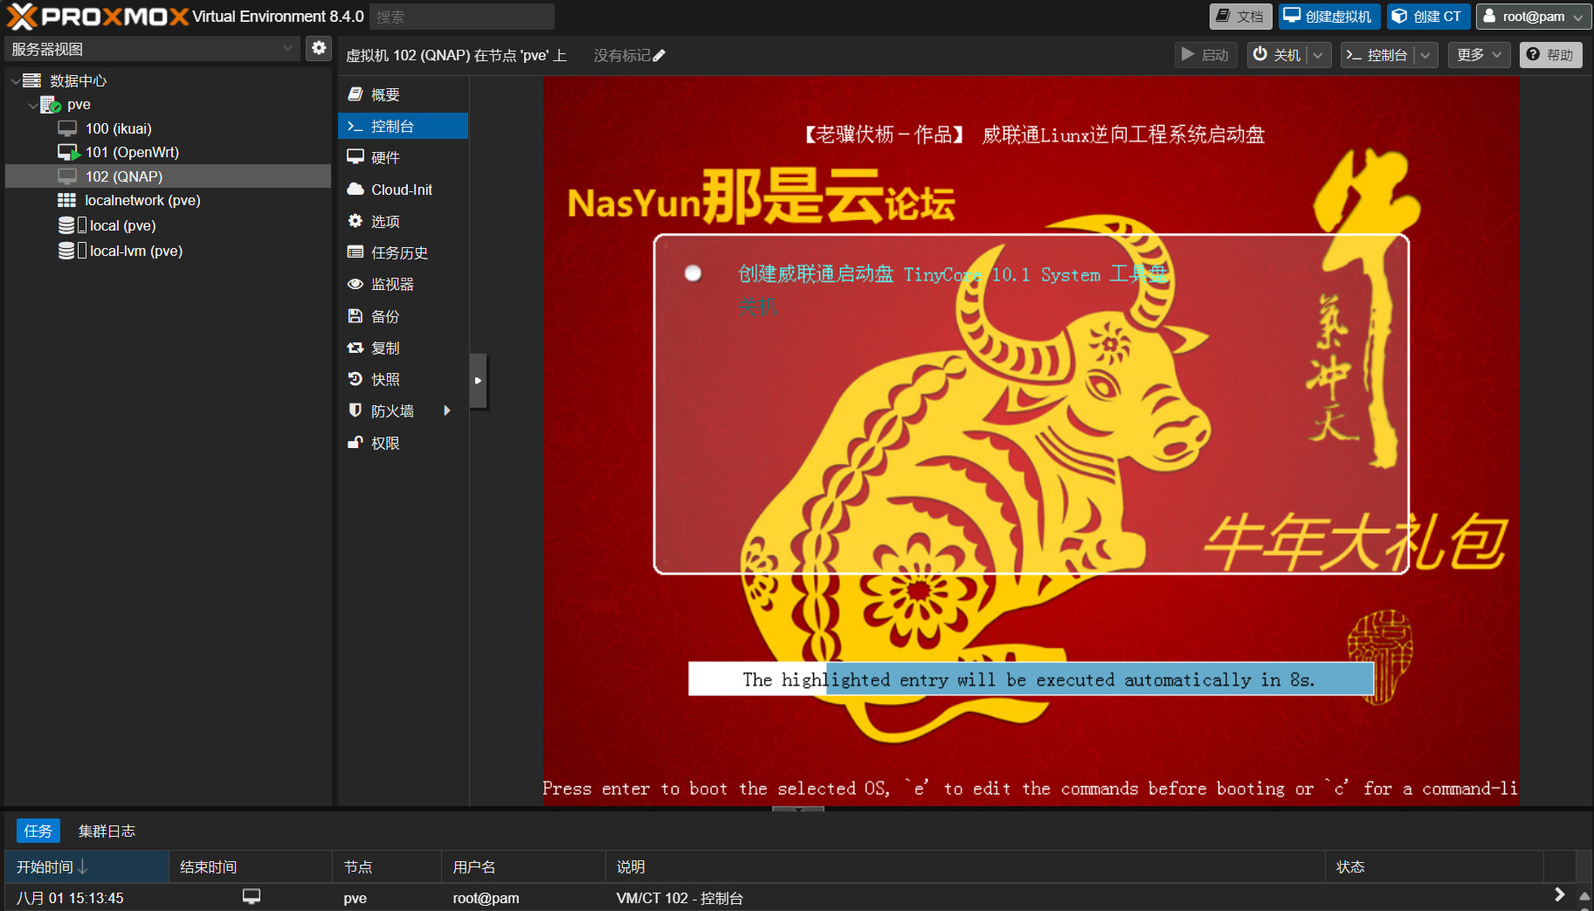Open Documentation (文档) button
1594x911 pixels.
click(x=1240, y=16)
